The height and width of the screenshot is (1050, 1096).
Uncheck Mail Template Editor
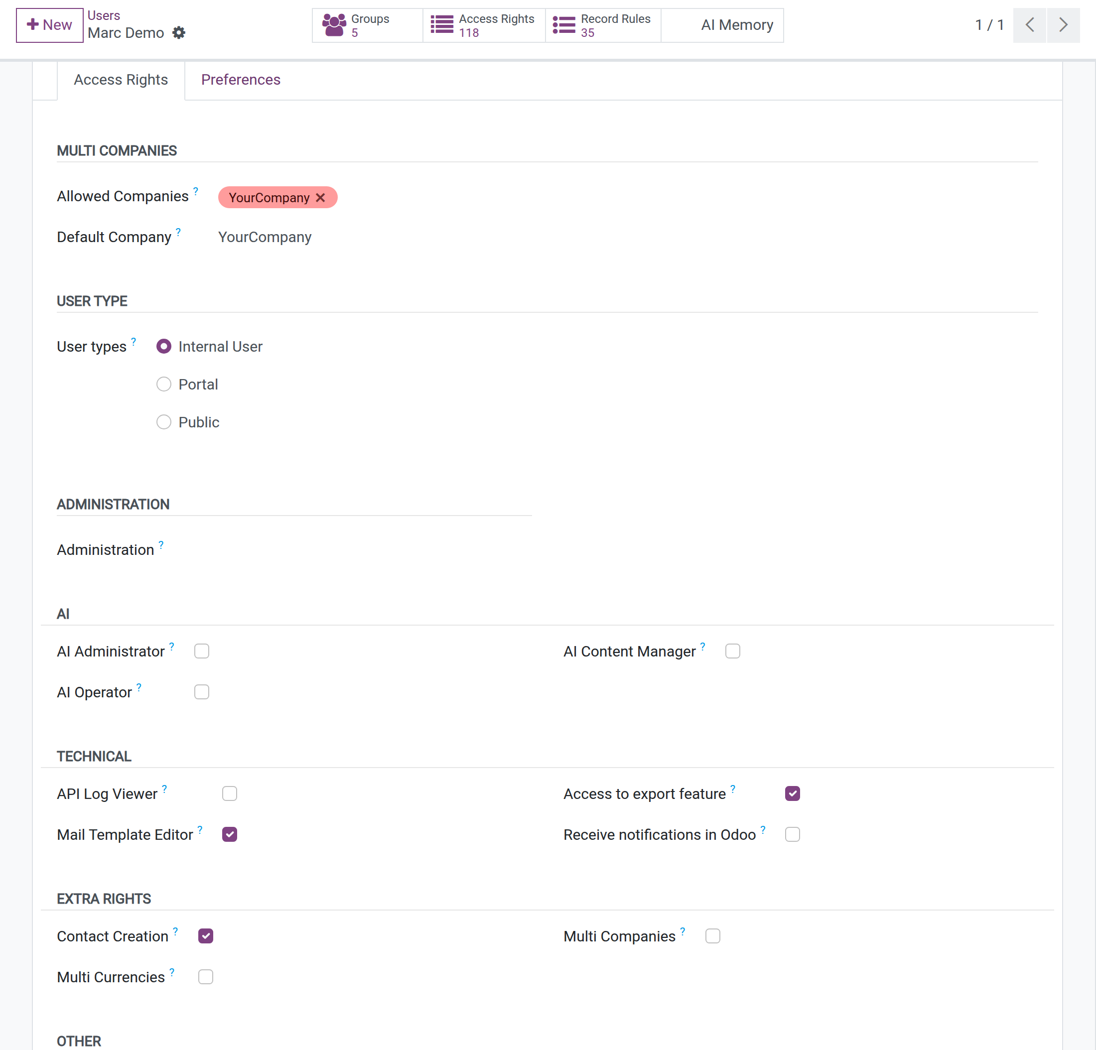tap(230, 835)
